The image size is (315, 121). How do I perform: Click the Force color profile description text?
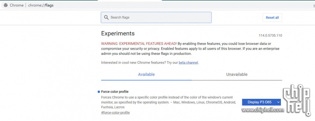click(x=169, y=102)
